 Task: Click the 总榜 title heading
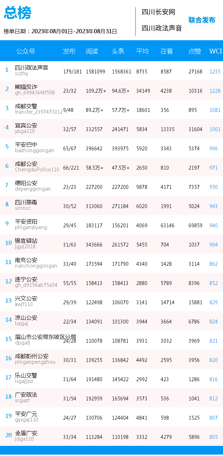[18, 13]
